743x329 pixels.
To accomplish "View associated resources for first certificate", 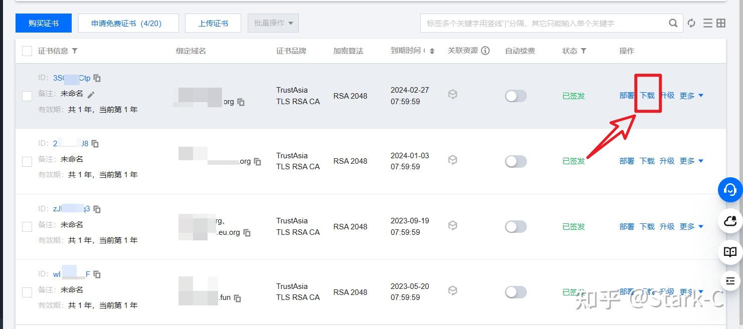I will 452,94.
